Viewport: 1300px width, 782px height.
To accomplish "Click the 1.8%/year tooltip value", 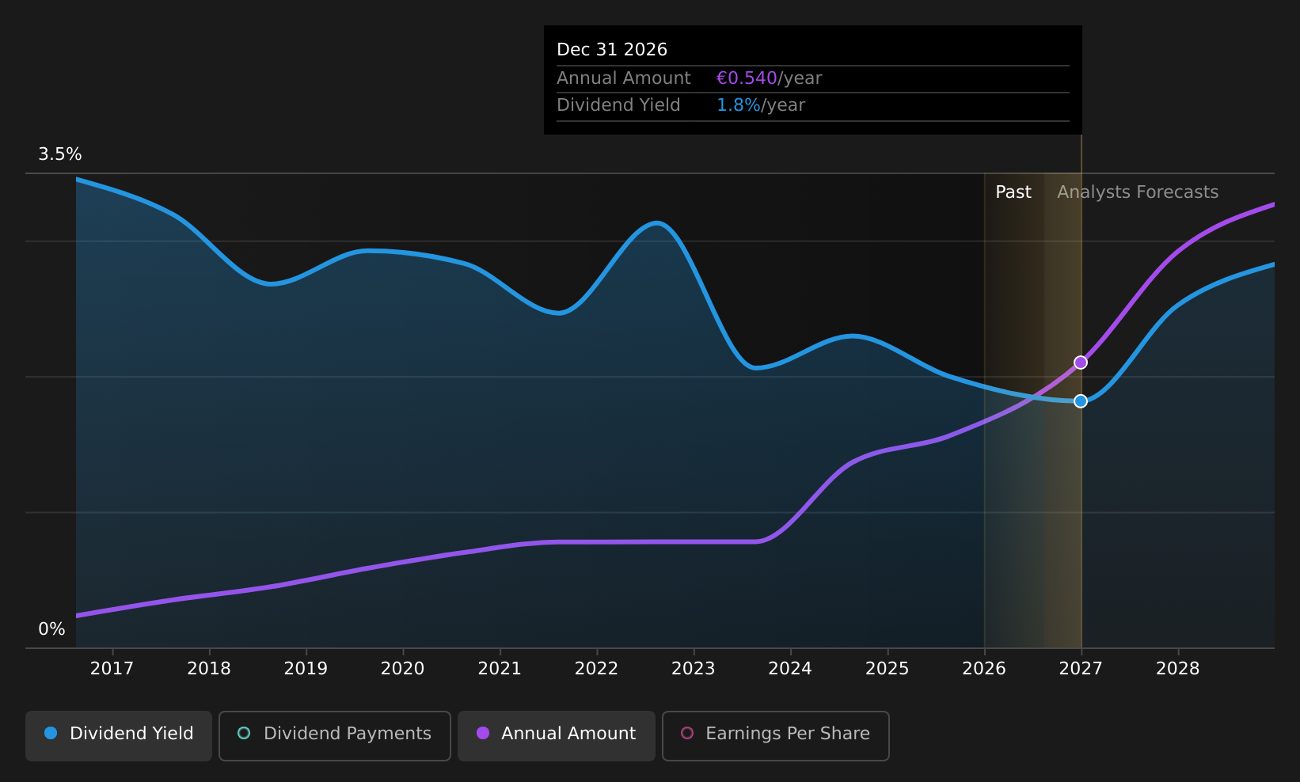I will point(760,105).
